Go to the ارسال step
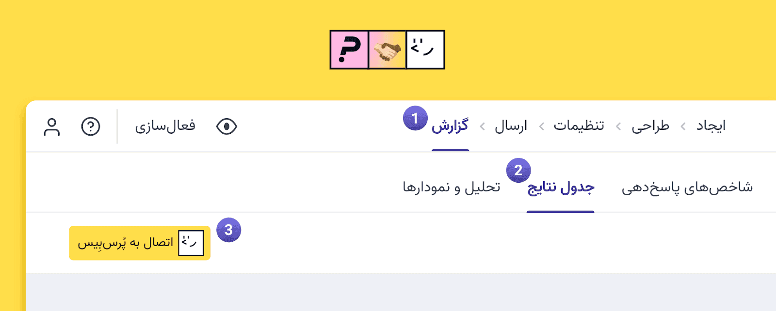 tap(511, 126)
